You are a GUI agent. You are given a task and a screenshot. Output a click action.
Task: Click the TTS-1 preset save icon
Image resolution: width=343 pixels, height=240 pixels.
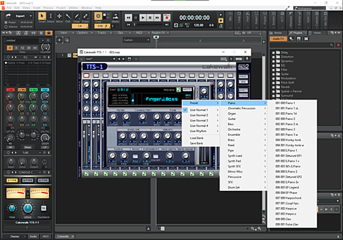tap(129, 59)
